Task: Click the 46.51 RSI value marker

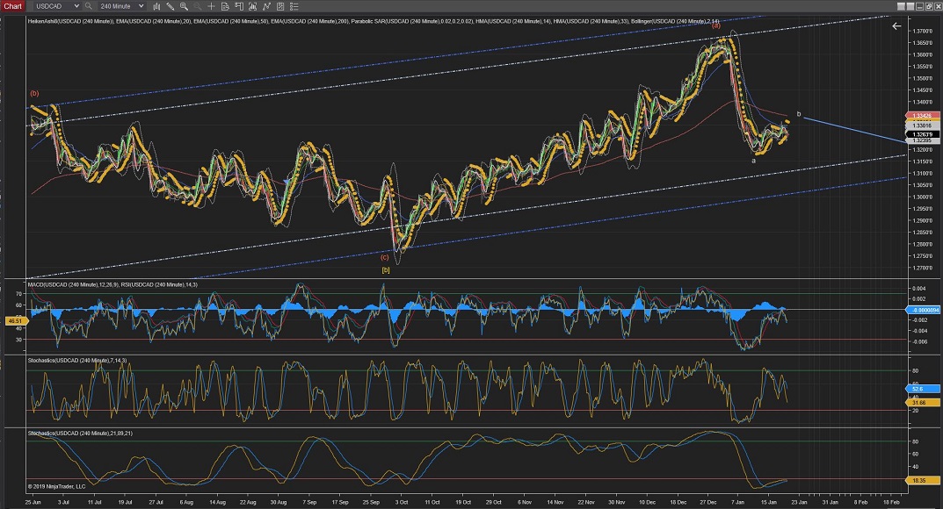Action: [x=14, y=322]
